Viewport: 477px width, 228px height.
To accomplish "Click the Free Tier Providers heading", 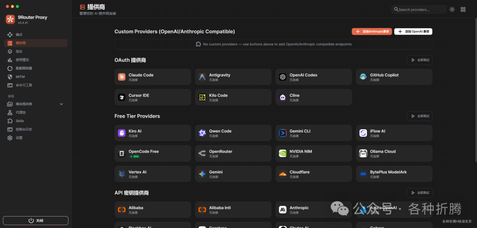I will tap(137, 116).
